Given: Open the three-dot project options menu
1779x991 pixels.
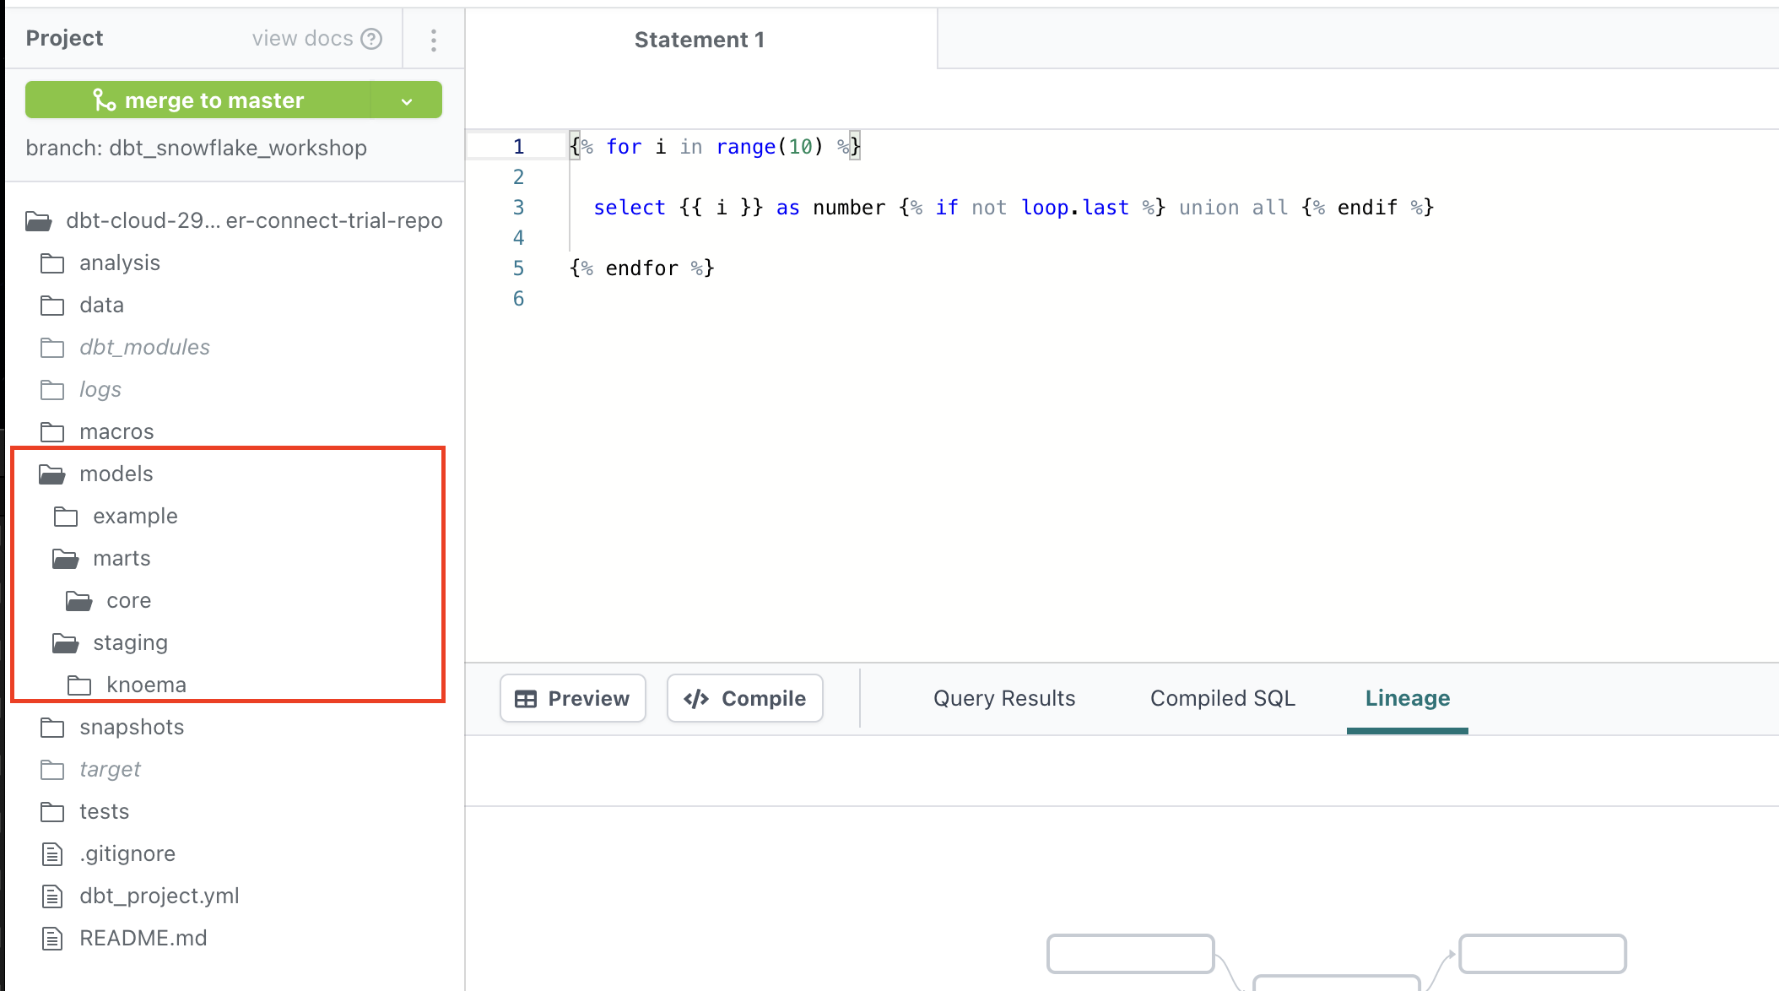Looking at the screenshot, I should (x=433, y=40).
